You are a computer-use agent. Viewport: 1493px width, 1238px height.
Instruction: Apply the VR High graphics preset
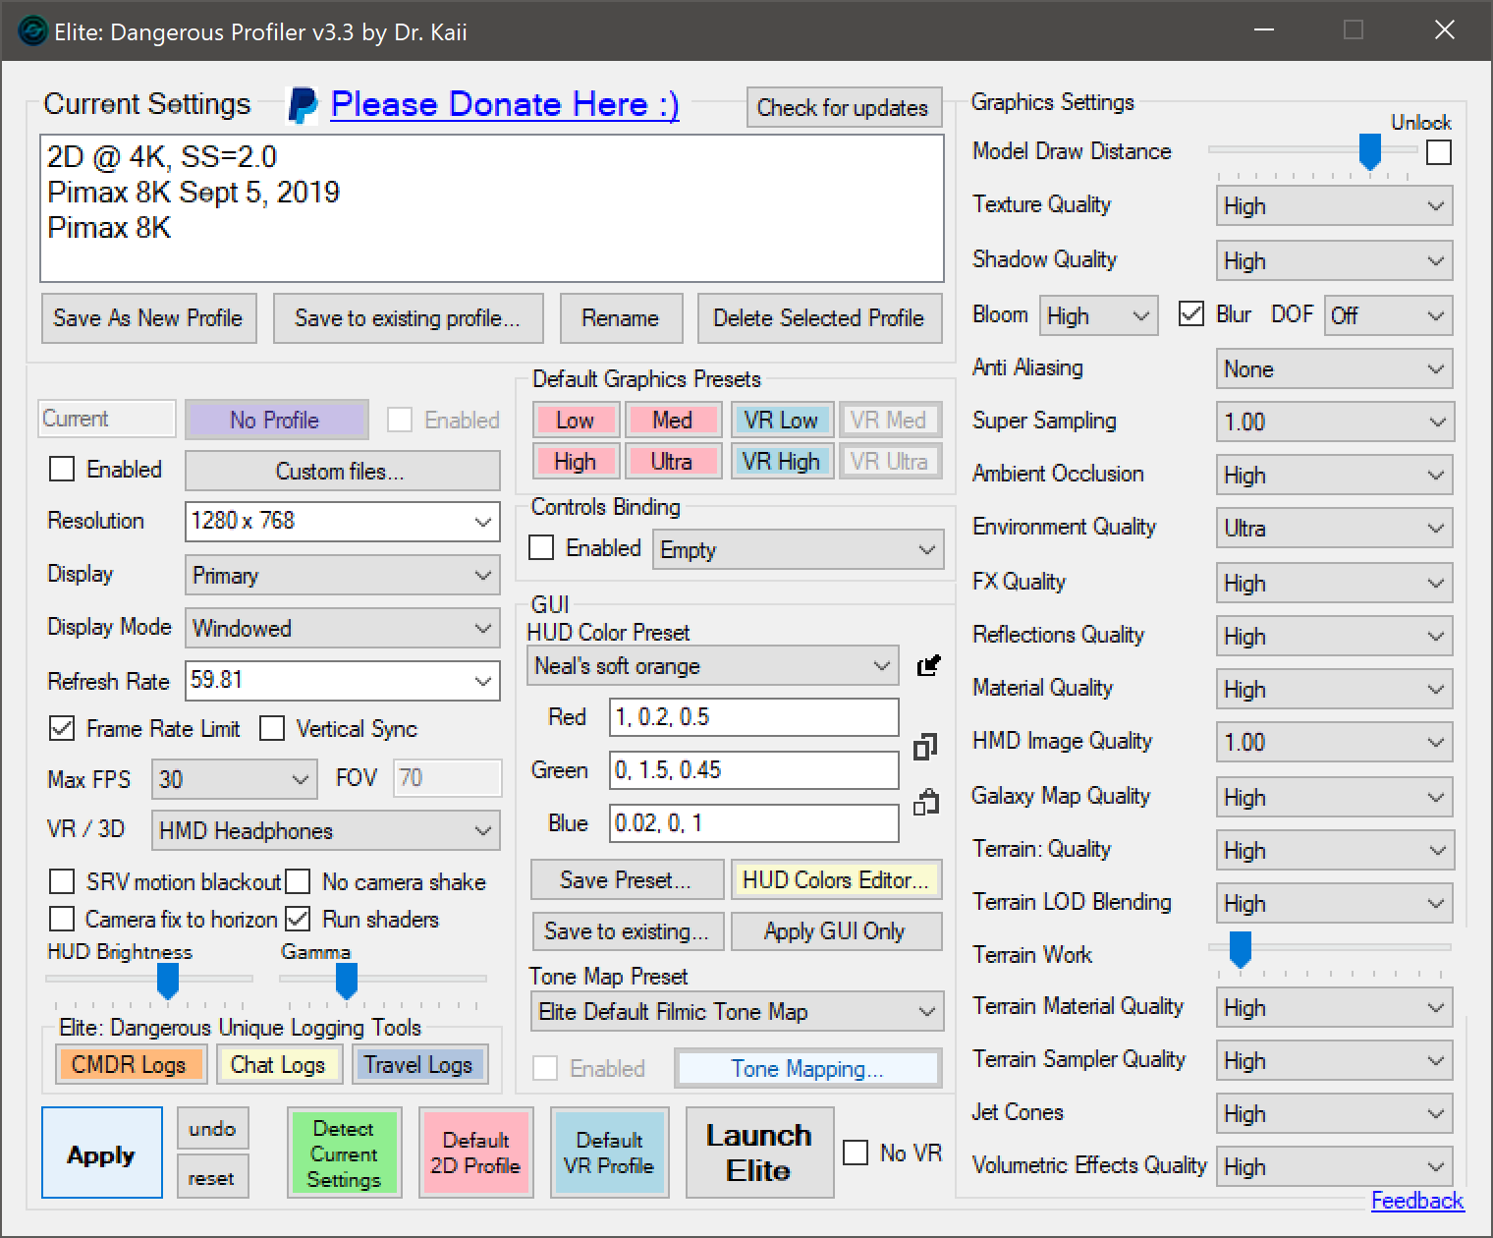pos(782,461)
